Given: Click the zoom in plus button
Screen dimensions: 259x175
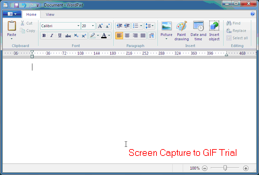Looking at the screenshot, I should 246,168.
